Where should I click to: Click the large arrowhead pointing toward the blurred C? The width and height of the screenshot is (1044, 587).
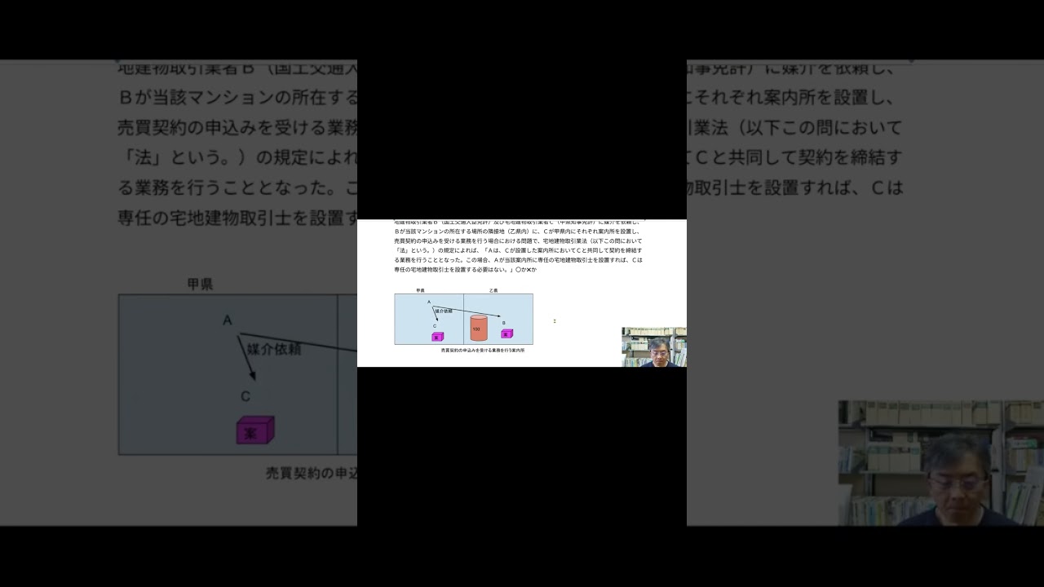tap(252, 375)
